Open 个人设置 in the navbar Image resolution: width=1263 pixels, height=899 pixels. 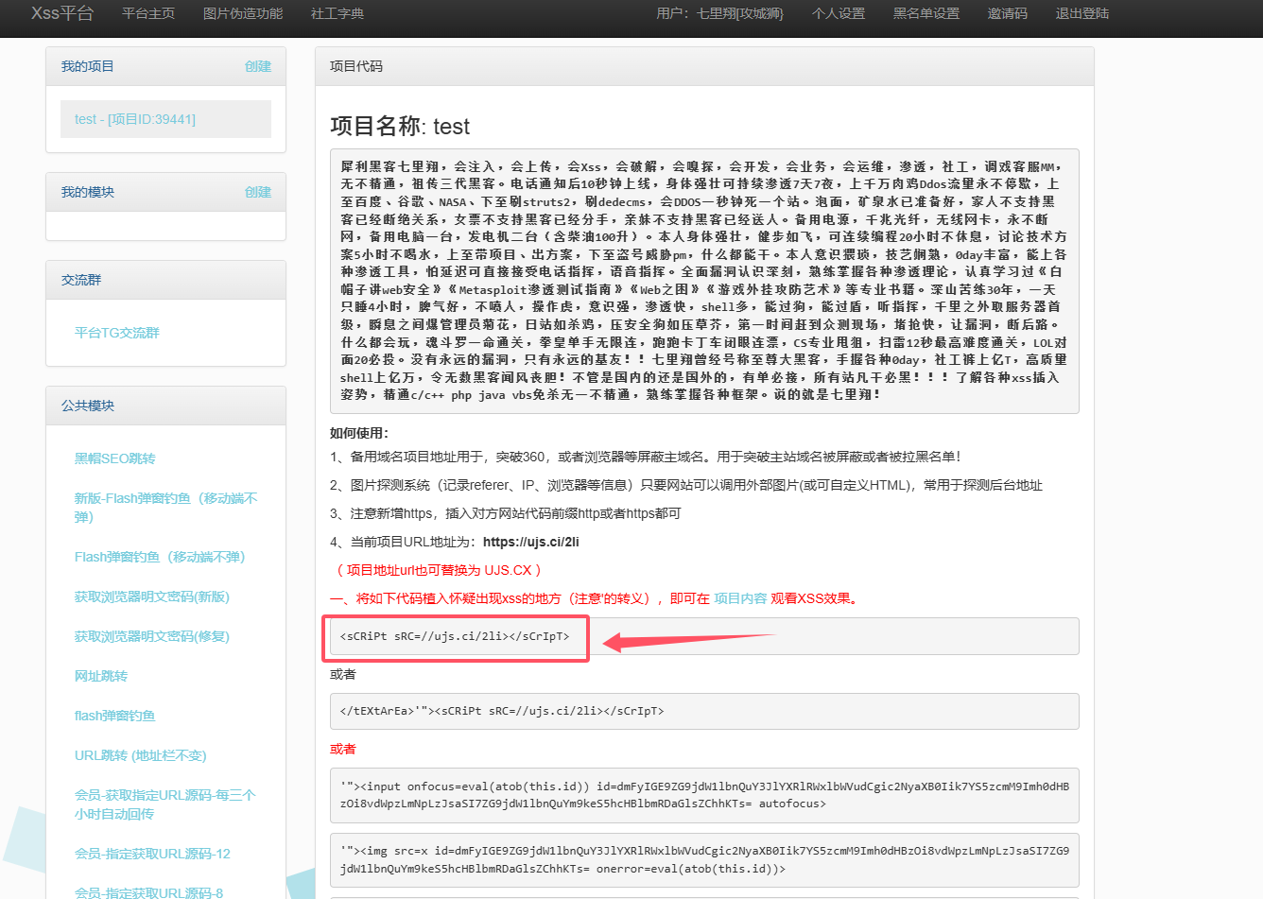pyautogui.click(x=839, y=13)
